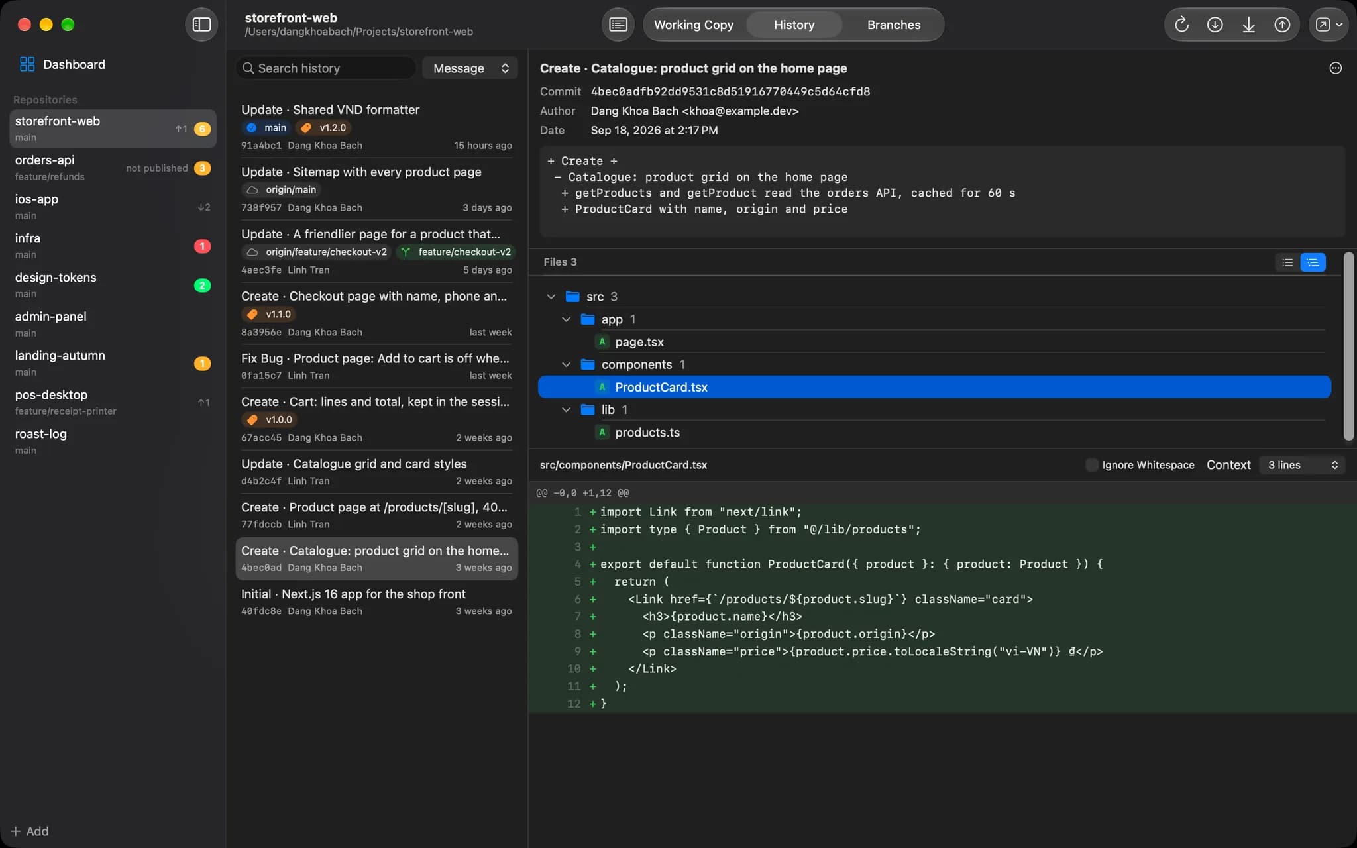
Task: Open the commit options ellipsis menu
Action: 1335,68
